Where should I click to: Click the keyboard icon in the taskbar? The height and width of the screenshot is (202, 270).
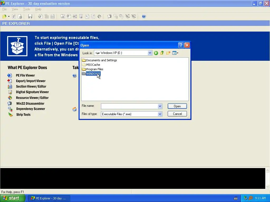236,198
